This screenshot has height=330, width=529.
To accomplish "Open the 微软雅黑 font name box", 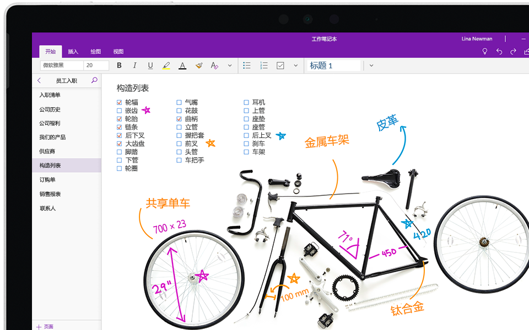I will tap(62, 65).
